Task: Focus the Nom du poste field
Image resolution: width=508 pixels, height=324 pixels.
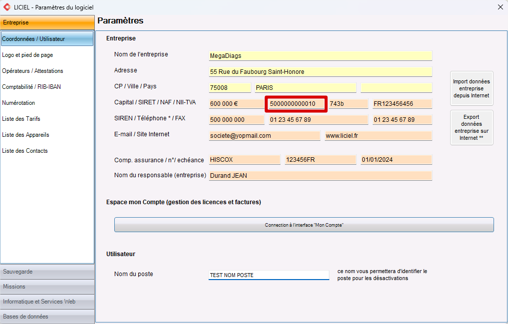Action: (268, 275)
